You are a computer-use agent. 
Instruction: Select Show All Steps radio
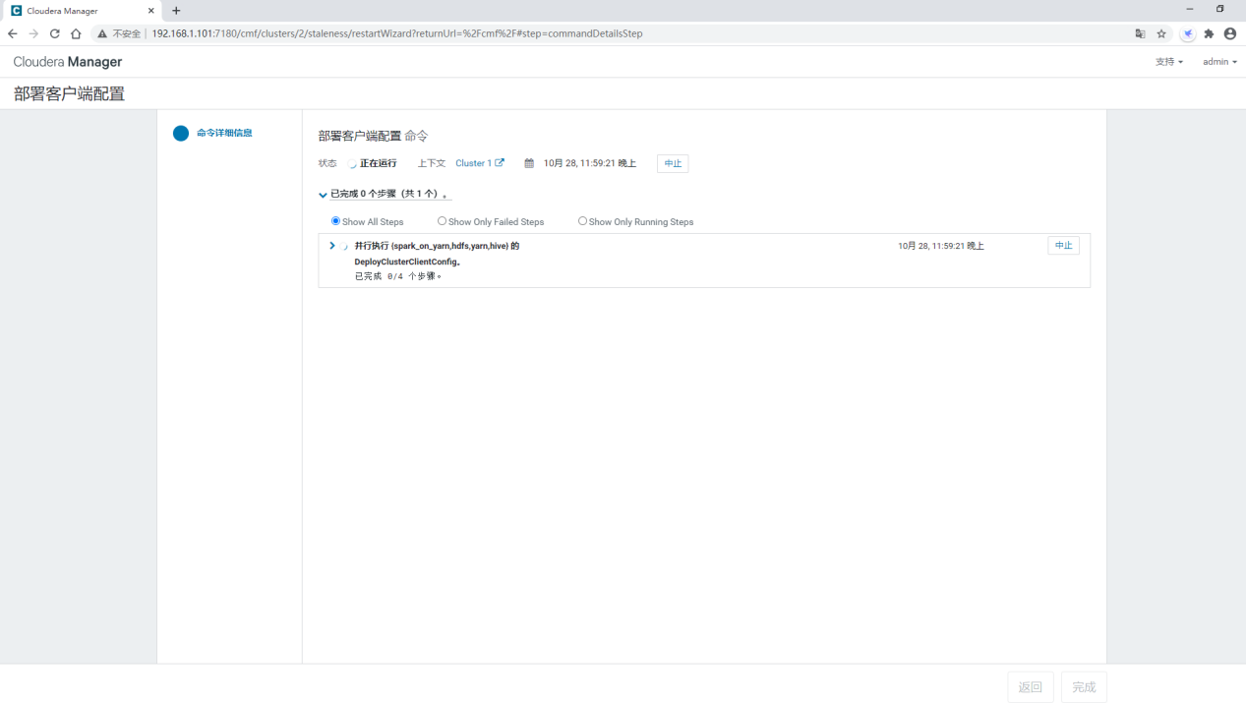[335, 221]
